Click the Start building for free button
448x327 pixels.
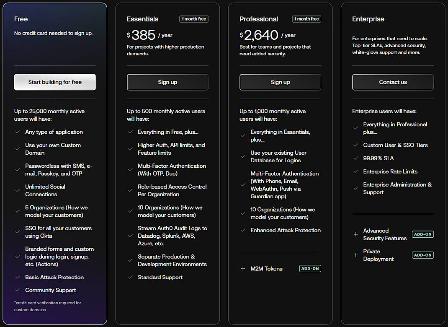pos(55,82)
